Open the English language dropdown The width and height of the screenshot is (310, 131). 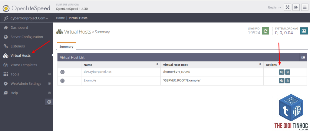pyautogui.click(x=275, y=7)
